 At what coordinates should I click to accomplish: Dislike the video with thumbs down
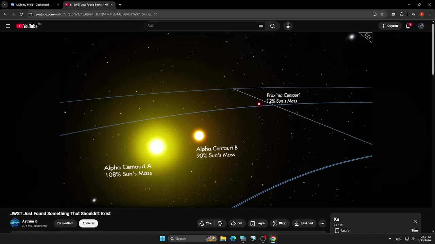(220, 223)
